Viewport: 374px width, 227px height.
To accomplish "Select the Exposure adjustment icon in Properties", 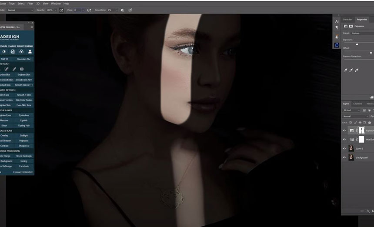I will (x=346, y=26).
